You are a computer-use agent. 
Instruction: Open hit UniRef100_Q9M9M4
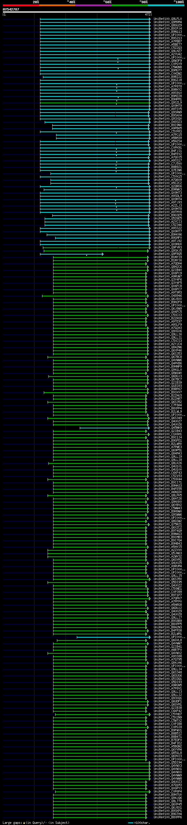[168, 22]
